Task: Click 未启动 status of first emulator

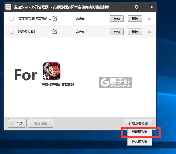Action: pyautogui.click(x=80, y=19)
